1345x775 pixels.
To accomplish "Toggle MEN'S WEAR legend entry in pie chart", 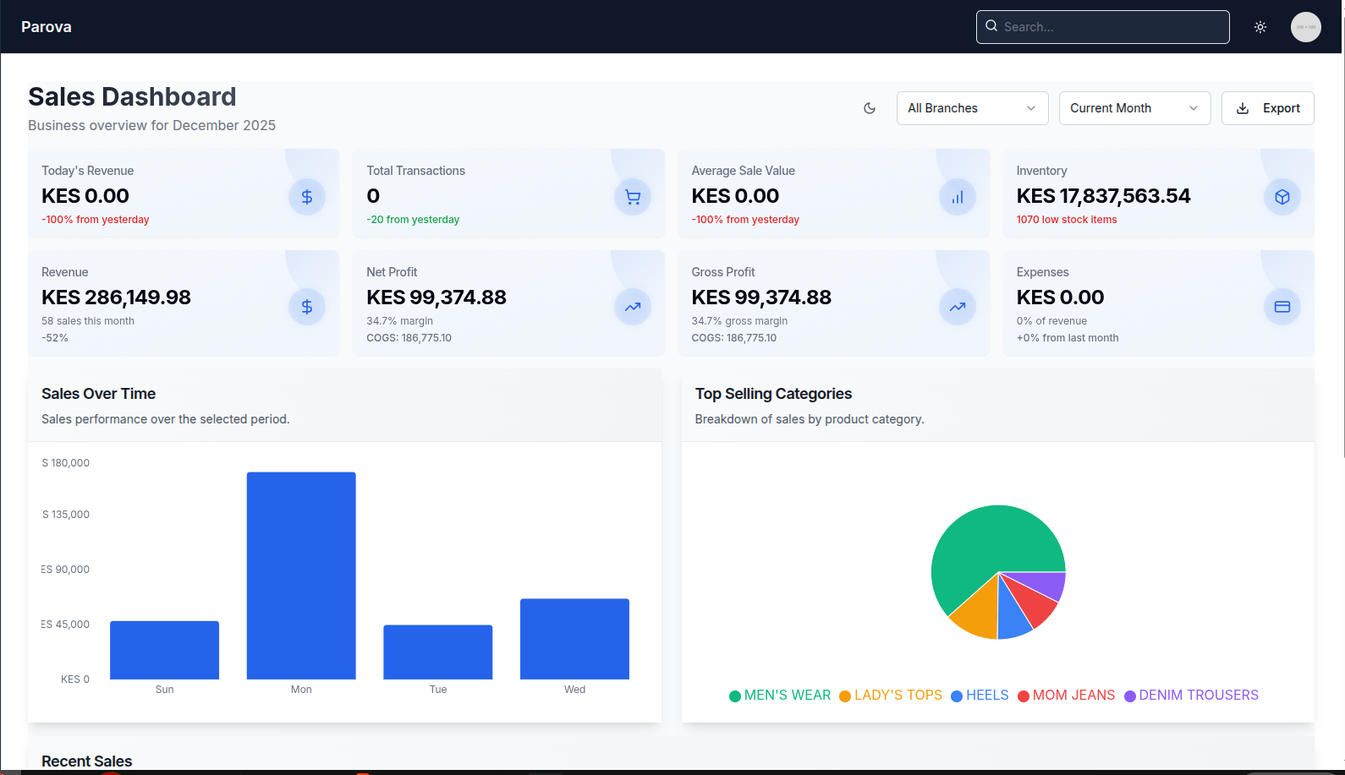I will coord(780,696).
